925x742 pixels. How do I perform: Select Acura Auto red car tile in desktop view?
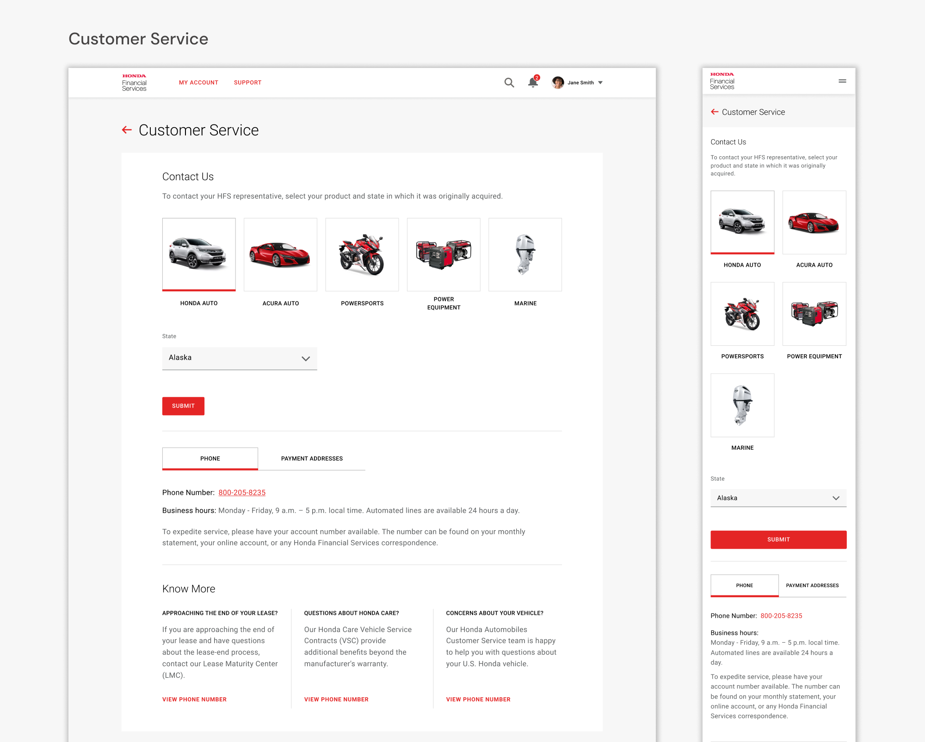click(281, 254)
